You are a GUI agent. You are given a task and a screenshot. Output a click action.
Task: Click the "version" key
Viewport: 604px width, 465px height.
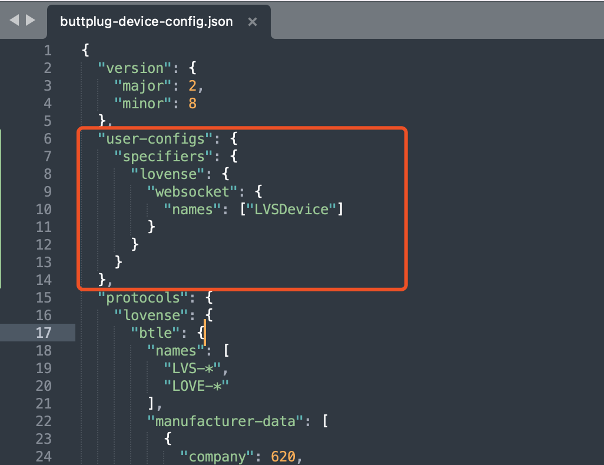tap(134, 68)
